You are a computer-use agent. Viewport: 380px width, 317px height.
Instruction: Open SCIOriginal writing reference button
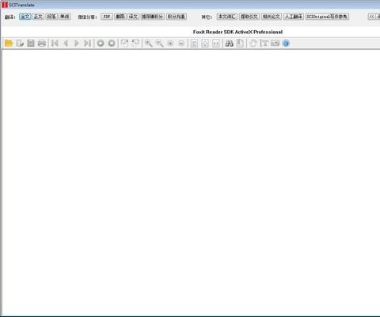click(x=327, y=17)
